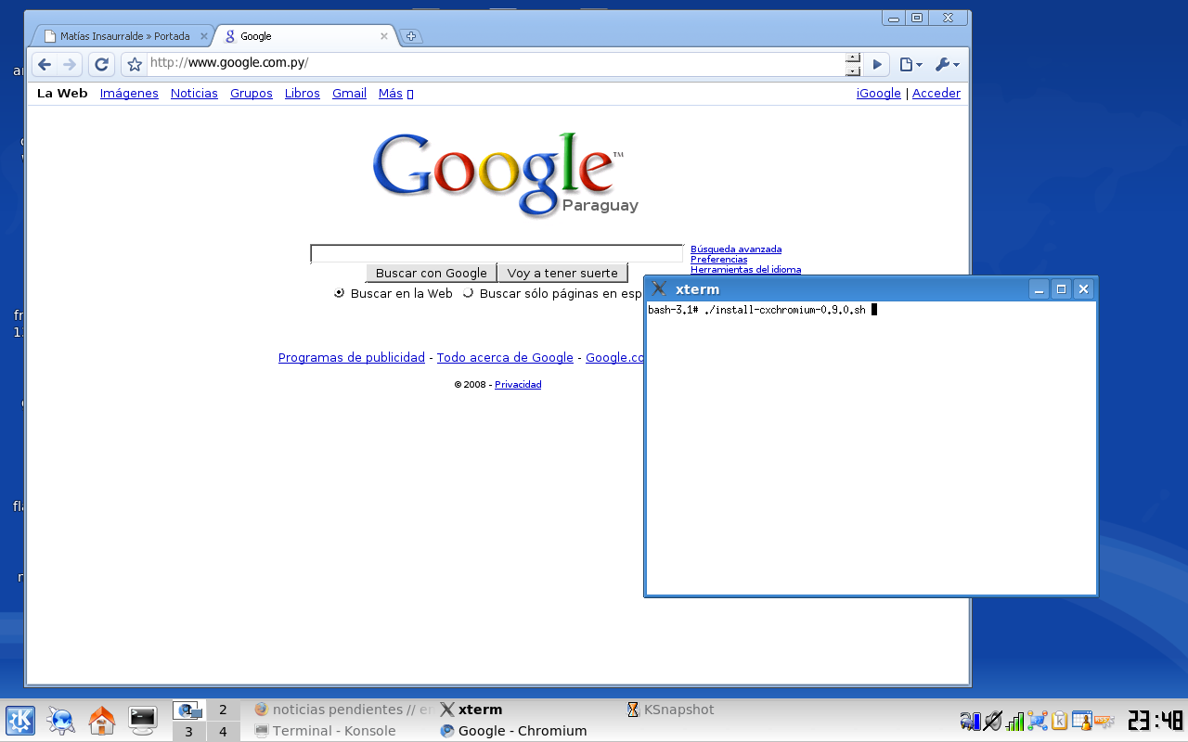Viewport: 1188px width, 742px height.
Task: Click inside the Google search text box
Action: coord(496,253)
